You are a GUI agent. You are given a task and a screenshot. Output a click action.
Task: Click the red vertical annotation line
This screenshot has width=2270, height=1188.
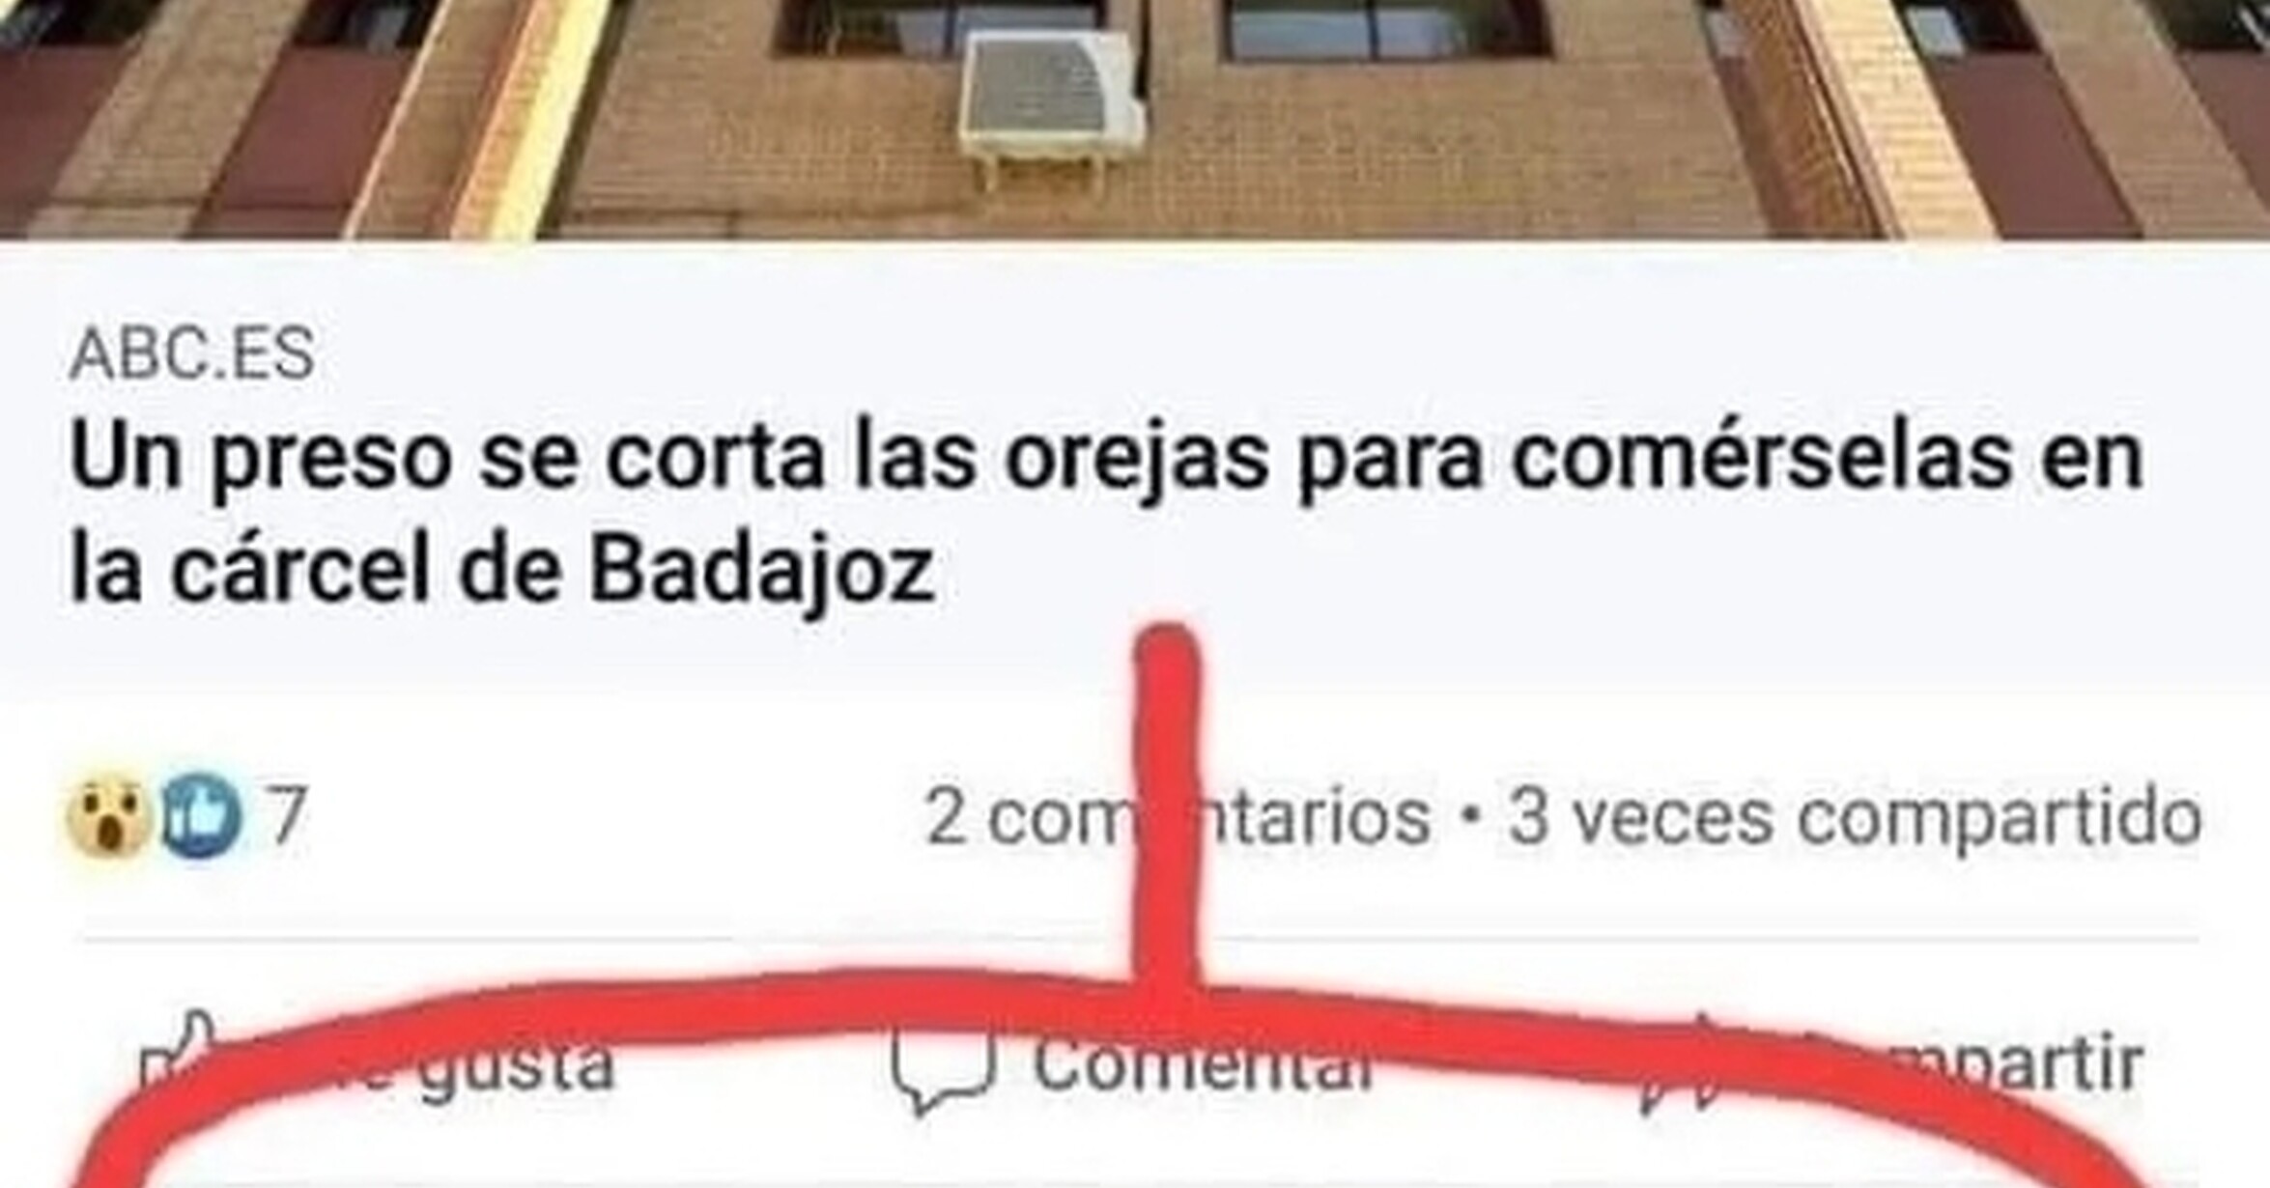pos(1167,811)
